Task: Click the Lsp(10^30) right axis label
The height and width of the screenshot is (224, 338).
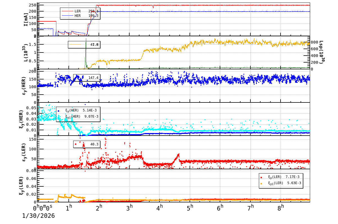Action: pos(321,53)
